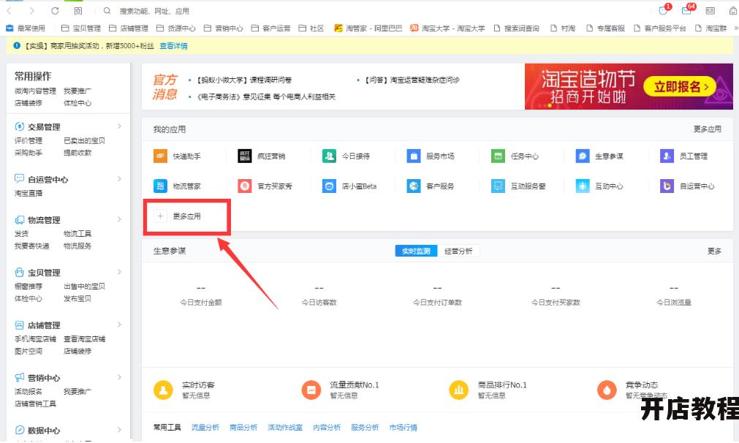Image resolution: width=739 pixels, height=443 pixels.
Task: Open the 客户服务平台 bookmark
Action: click(660, 29)
